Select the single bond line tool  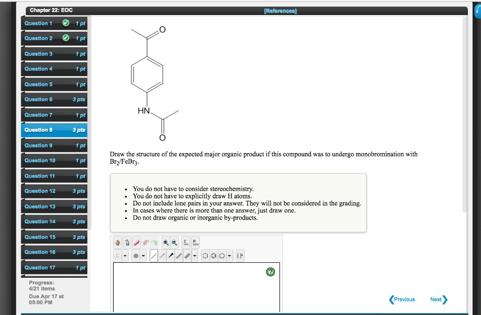[154, 256]
